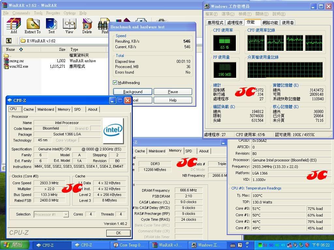The width and height of the screenshot is (334, 250).
Task: Switch to WinRAR taskbar button
Action: point(169,245)
